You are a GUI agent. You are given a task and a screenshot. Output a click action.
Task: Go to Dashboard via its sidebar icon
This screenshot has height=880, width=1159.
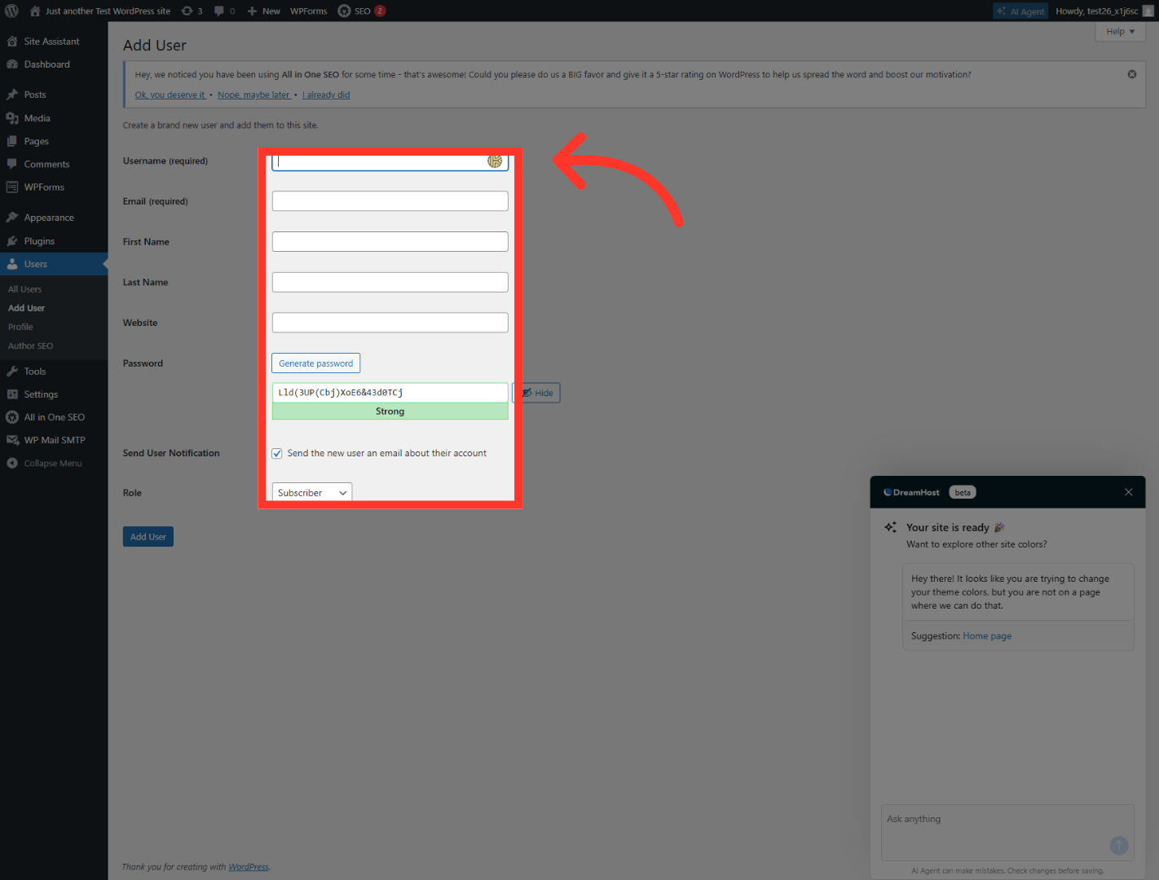coord(12,64)
